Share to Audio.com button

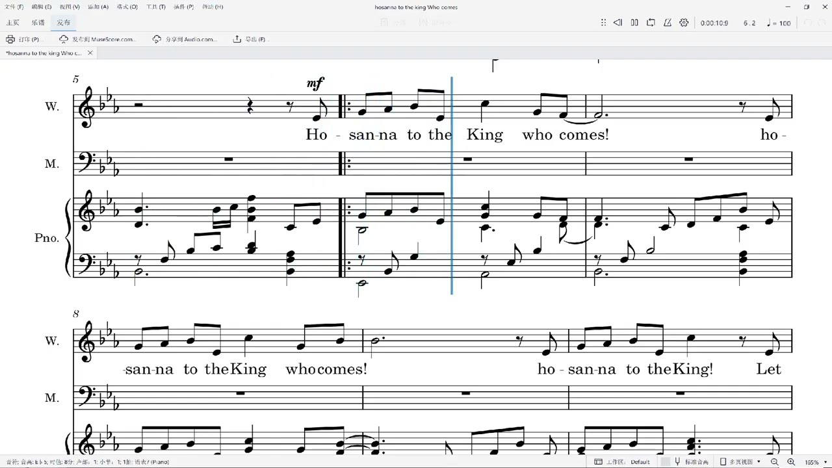pos(184,39)
